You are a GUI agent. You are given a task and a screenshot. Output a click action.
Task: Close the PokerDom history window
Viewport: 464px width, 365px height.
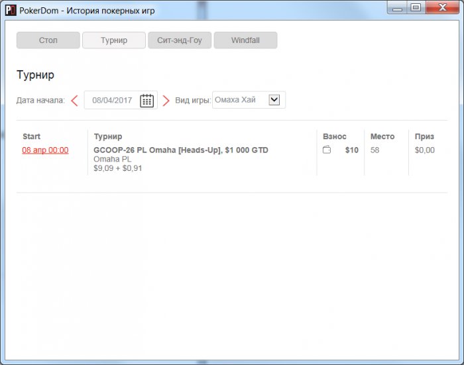point(442,7)
